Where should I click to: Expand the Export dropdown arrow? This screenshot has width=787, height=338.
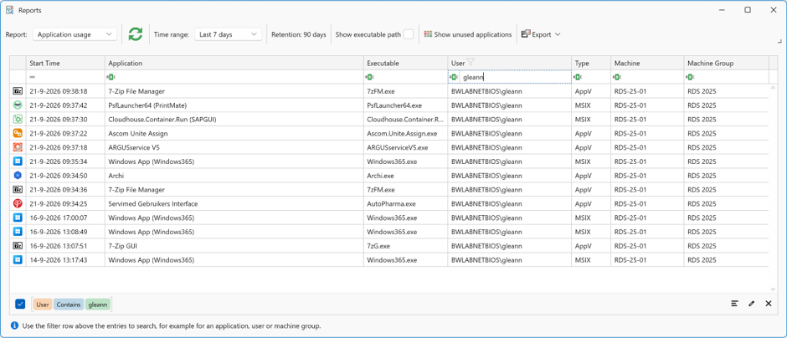click(x=558, y=34)
